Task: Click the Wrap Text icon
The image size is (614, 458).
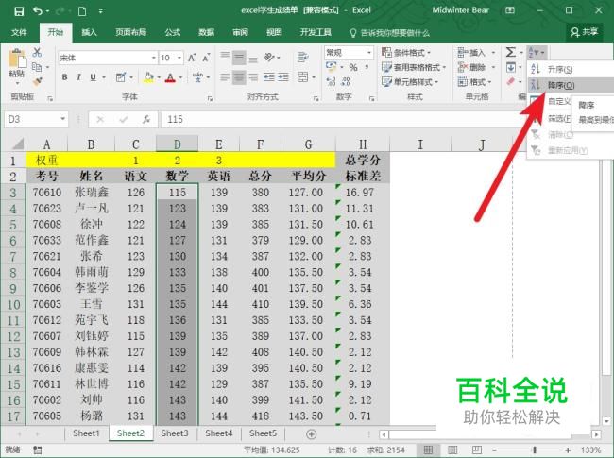Action: (302, 58)
